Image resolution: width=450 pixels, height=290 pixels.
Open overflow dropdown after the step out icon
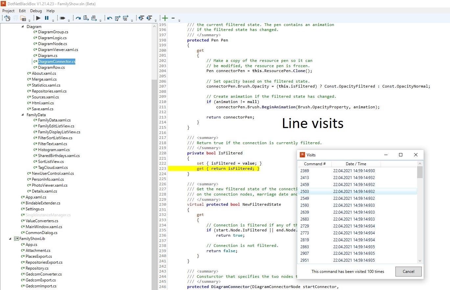101,20
